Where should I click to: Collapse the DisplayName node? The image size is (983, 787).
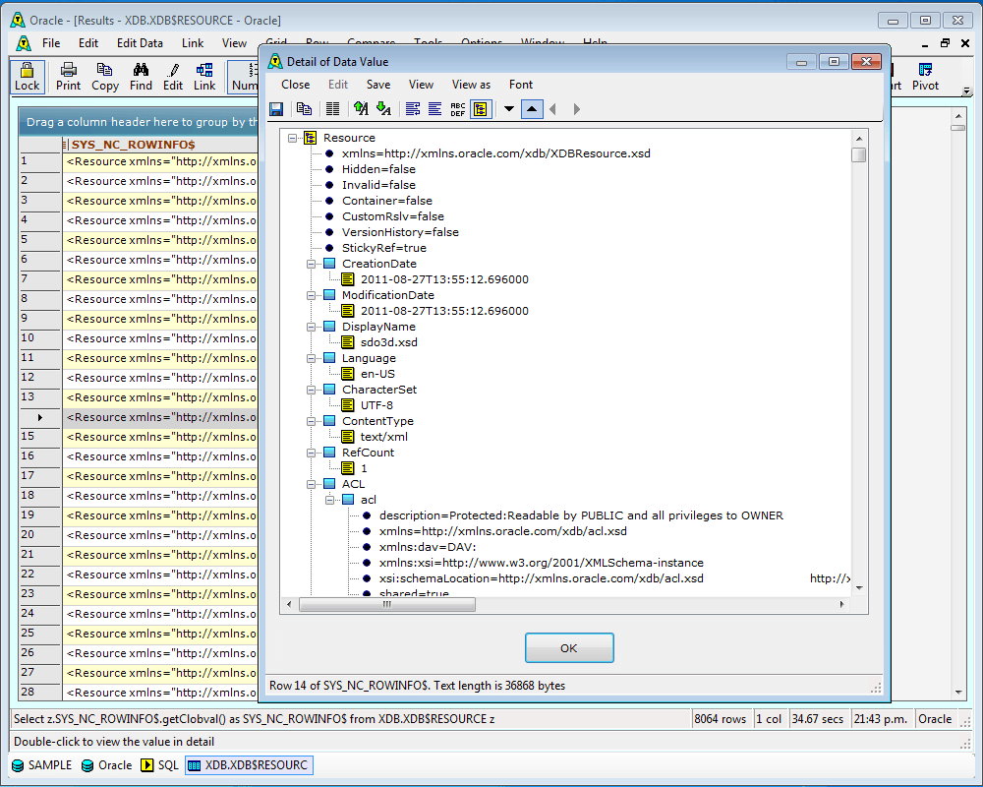tap(311, 327)
